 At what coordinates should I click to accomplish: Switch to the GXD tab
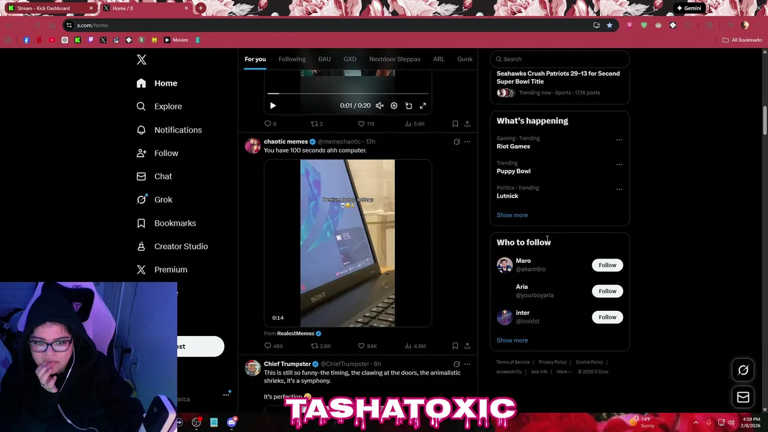pos(350,59)
